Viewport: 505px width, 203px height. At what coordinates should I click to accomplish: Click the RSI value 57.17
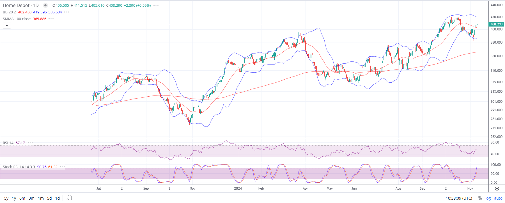pos(20,143)
